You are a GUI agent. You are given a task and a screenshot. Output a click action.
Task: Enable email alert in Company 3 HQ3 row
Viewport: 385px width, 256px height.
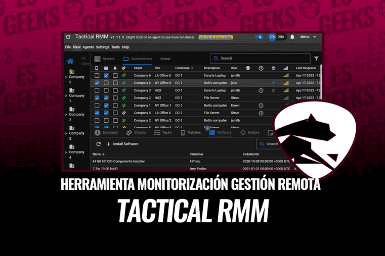(x=106, y=91)
